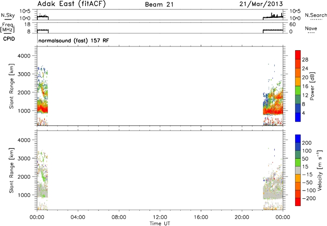Click the 28 dB colorbar label
327x226 pixels.
point(305,60)
